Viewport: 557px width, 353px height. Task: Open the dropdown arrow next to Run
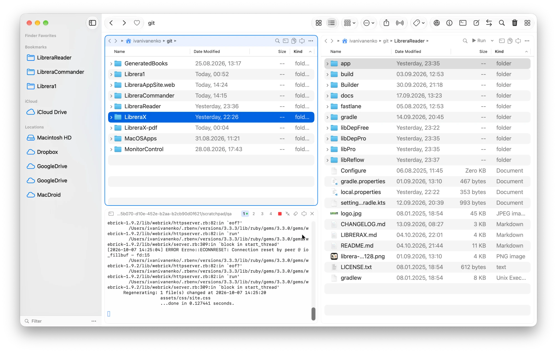(x=492, y=41)
